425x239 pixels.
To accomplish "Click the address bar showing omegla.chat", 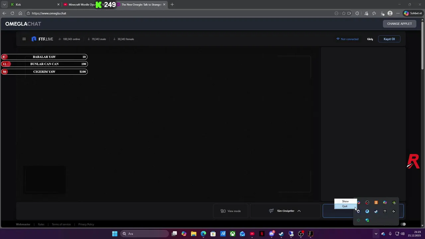I will 179,13.
